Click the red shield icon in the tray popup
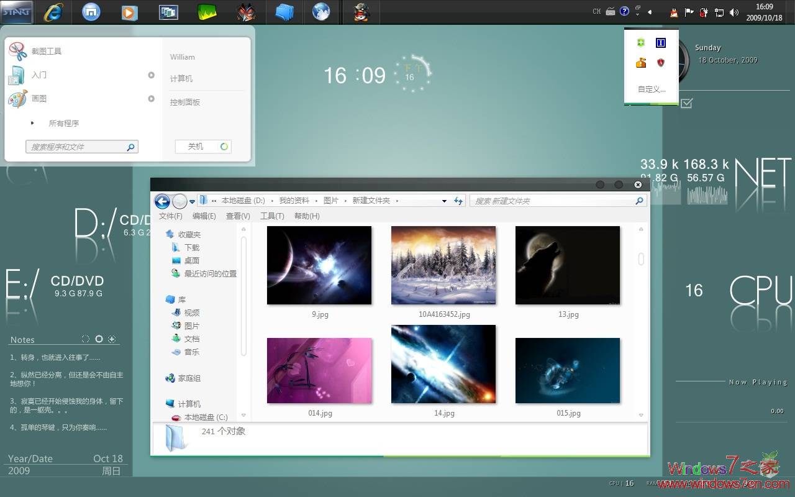The height and width of the screenshot is (497, 795). tap(661, 62)
